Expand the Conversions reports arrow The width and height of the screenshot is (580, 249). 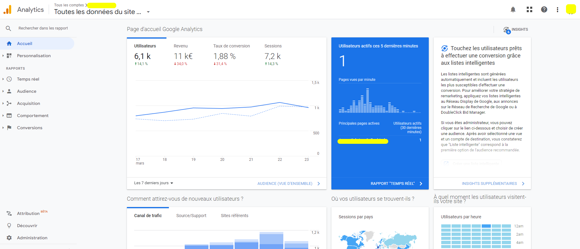(3, 128)
